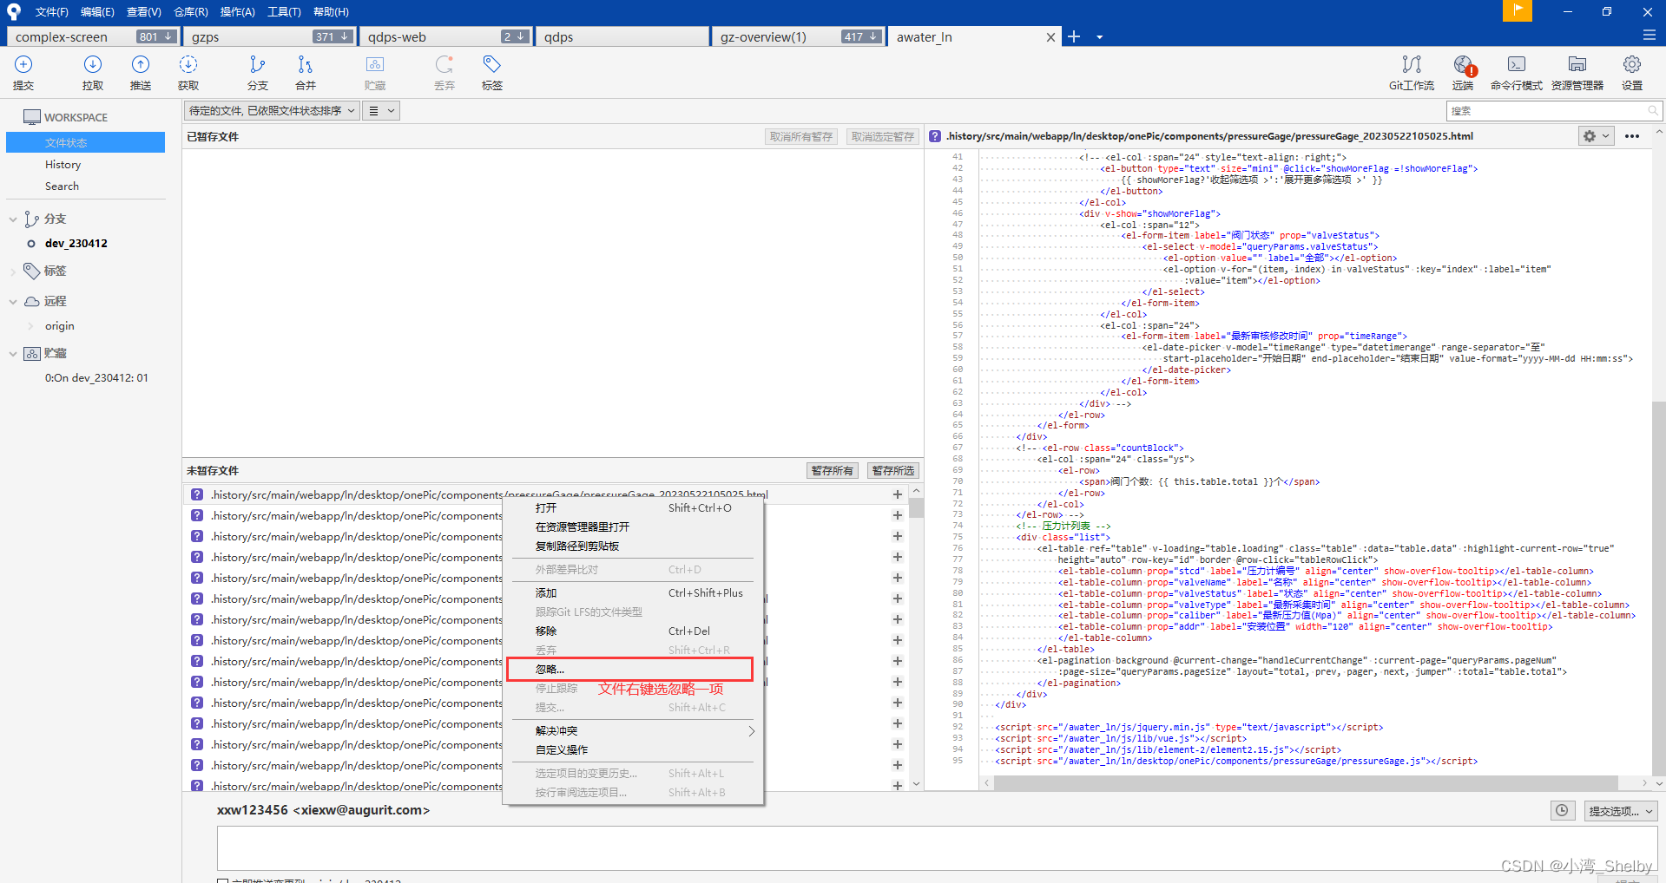Select 文件状态 in the workspace sidebar
The width and height of the screenshot is (1666, 883).
[x=85, y=142]
